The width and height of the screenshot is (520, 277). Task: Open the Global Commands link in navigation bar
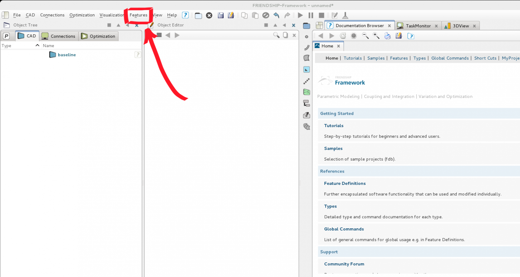point(450,58)
